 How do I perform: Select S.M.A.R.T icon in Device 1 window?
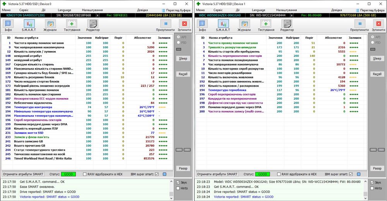[x=223, y=24]
